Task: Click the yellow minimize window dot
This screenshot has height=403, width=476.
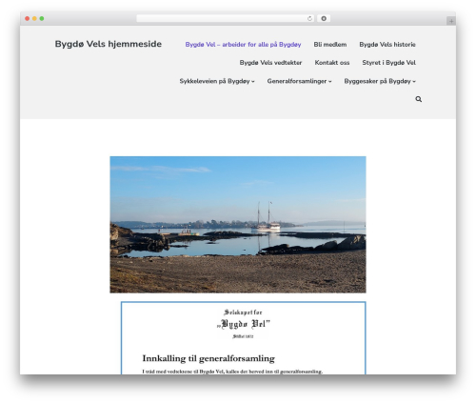Action: click(34, 18)
